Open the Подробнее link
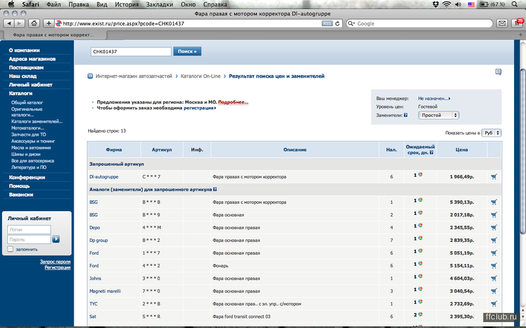 tap(233, 102)
